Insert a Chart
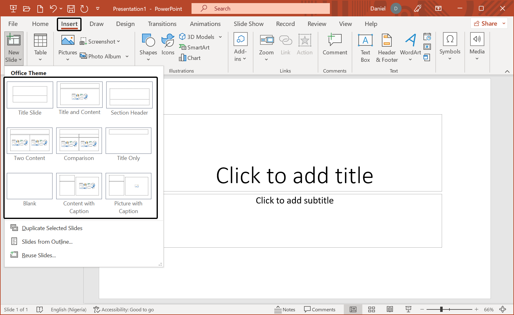This screenshot has height=315, width=514. tap(190, 58)
